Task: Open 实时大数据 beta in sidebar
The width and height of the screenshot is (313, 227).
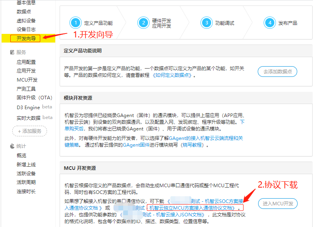Action: coord(34,118)
